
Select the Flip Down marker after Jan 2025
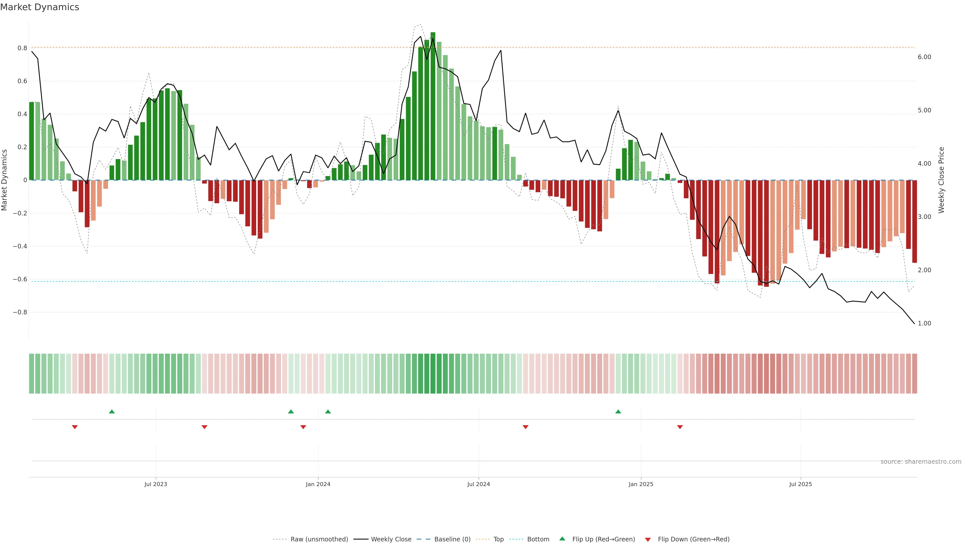pyautogui.click(x=680, y=427)
